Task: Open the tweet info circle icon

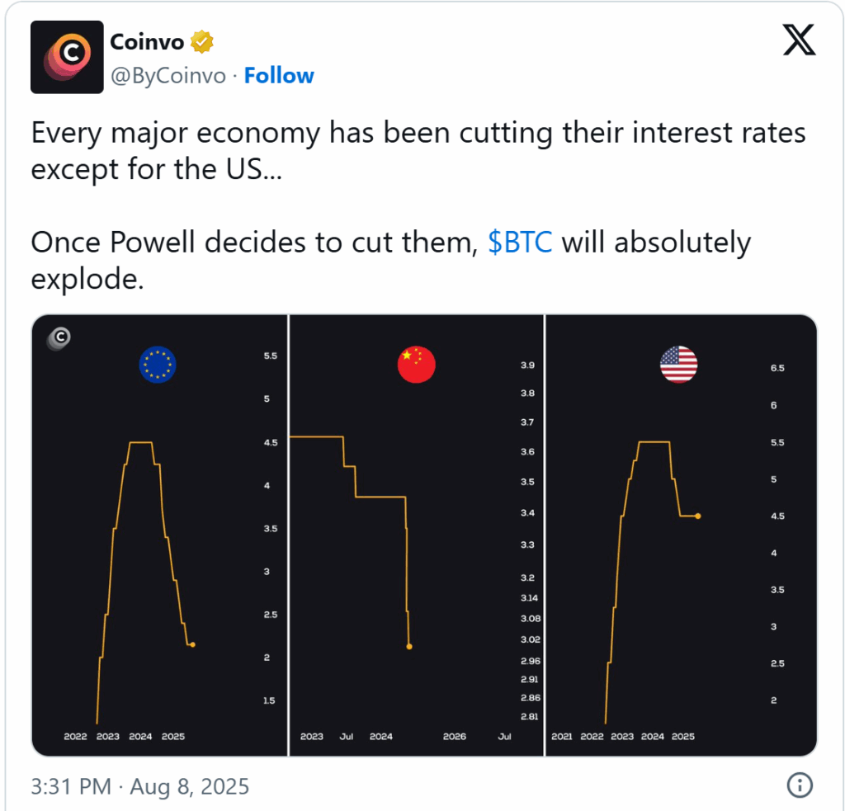Action: pos(799,785)
